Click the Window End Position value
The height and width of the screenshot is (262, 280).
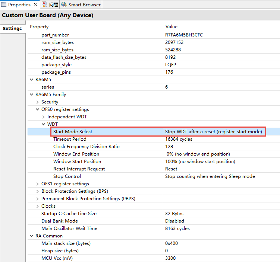198,154
